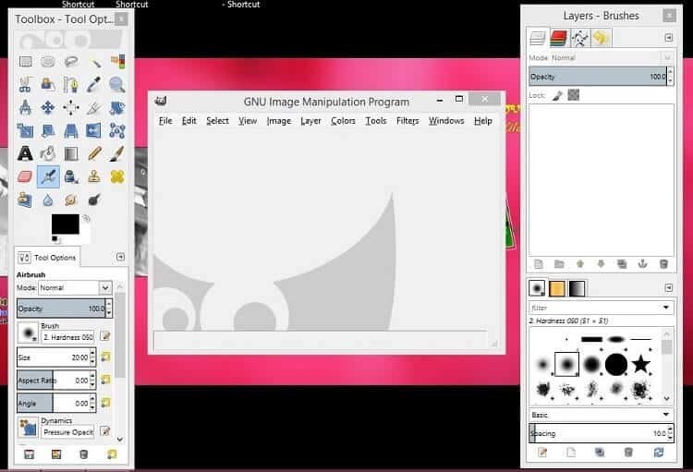The image size is (693, 472).
Task: Click the black foreground color swatch
Action: pyautogui.click(x=66, y=224)
